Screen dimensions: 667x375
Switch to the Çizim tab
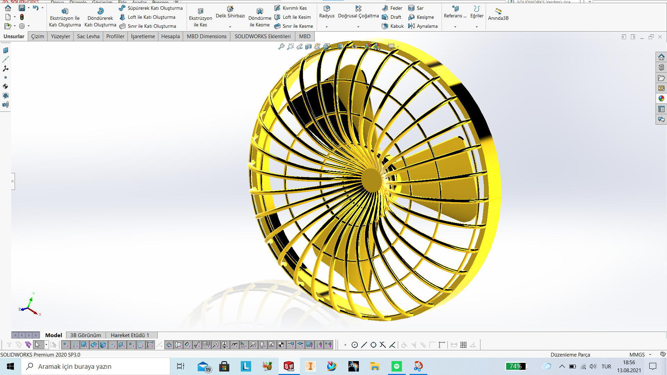[x=38, y=36]
